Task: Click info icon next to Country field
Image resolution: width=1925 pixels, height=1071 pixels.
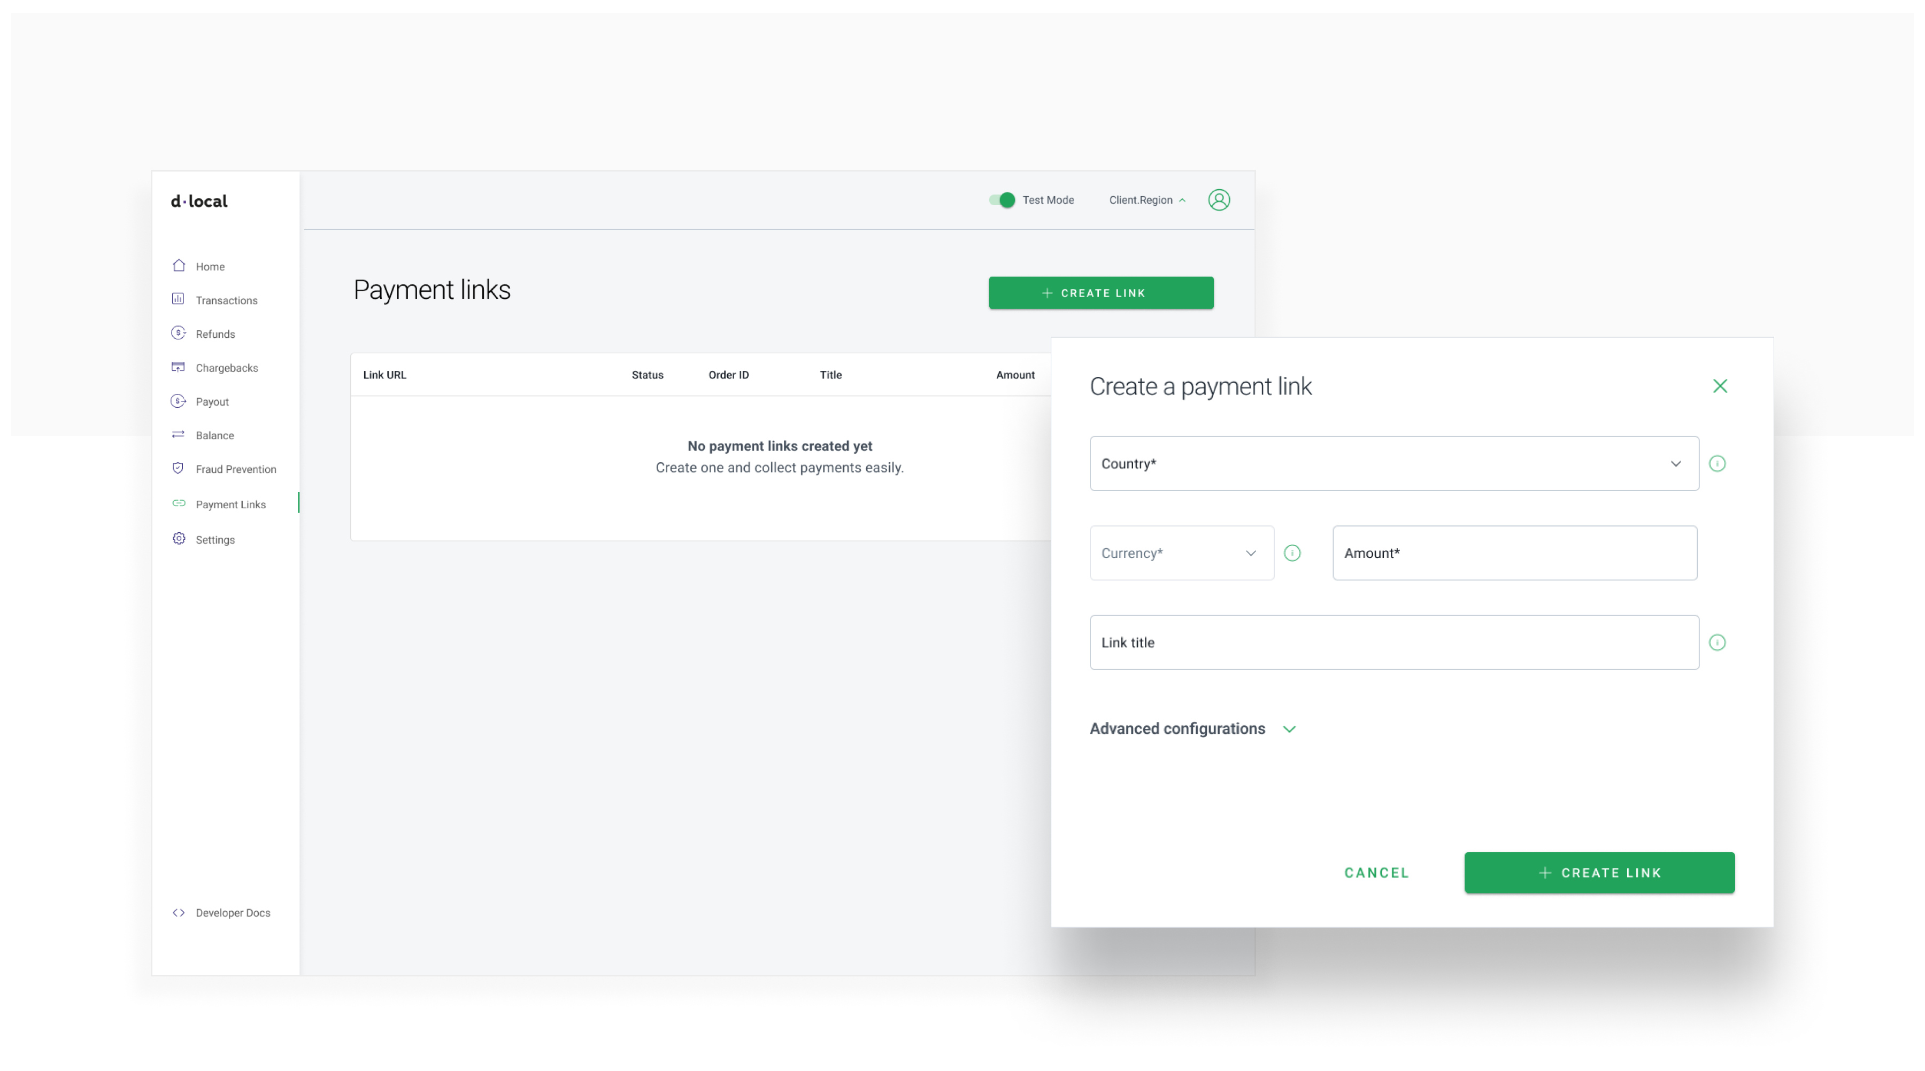Action: [1717, 464]
